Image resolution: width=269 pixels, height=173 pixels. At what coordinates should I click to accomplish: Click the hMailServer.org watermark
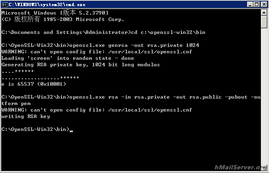click(240, 167)
